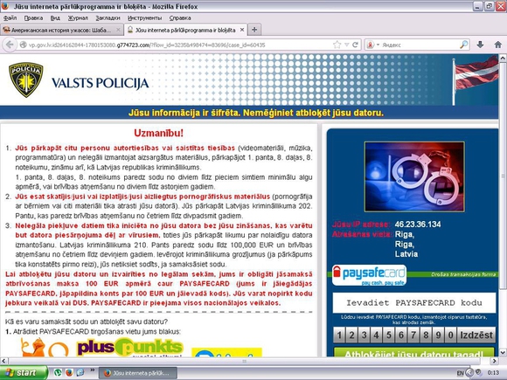The height and width of the screenshot is (380, 507).
Task: Open the URL history dropdown arrow
Action: (347, 45)
